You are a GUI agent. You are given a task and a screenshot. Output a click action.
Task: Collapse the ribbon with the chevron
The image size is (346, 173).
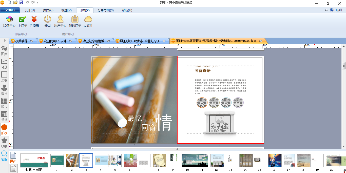click(326, 10)
